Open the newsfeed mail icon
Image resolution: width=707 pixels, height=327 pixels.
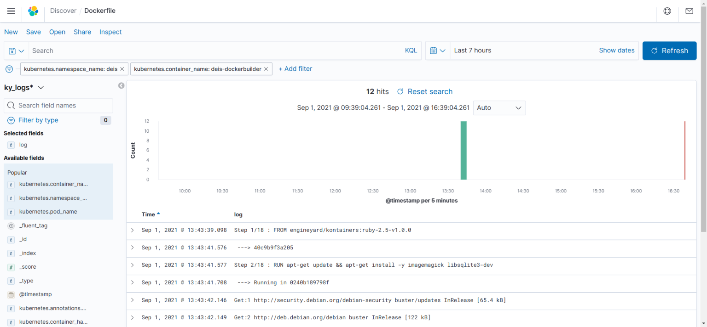689,11
